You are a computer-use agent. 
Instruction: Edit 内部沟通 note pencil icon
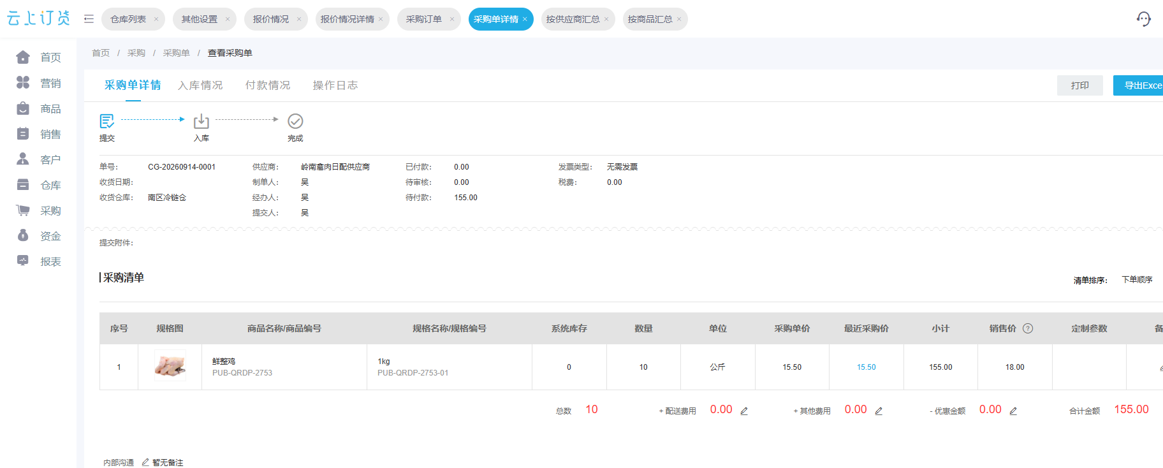pyautogui.click(x=145, y=462)
